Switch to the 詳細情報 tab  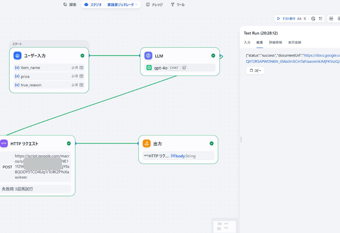tap(275, 42)
